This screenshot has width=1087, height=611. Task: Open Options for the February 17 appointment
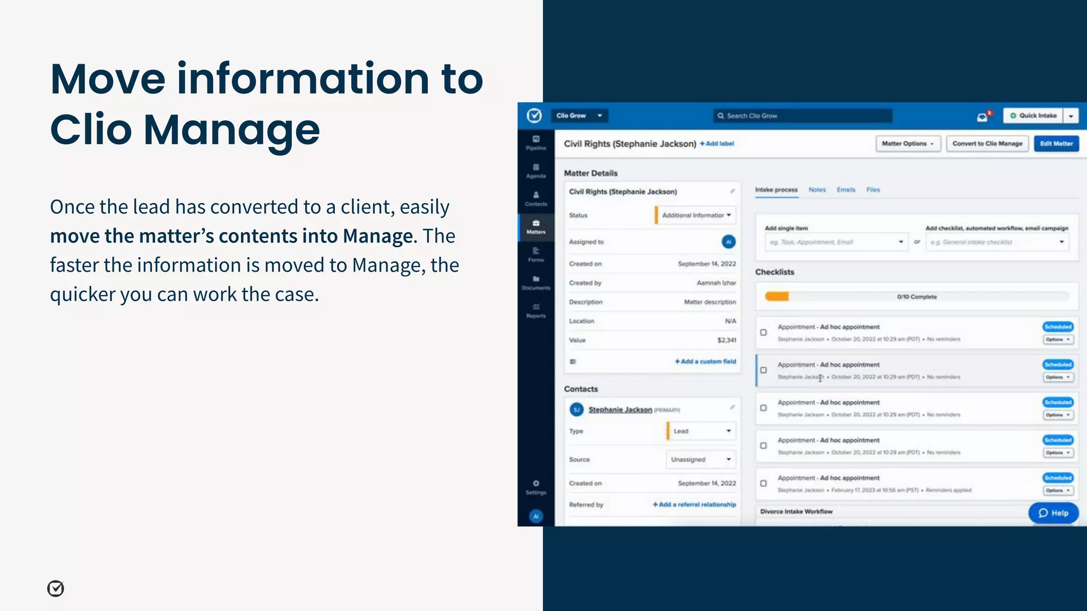coord(1058,491)
